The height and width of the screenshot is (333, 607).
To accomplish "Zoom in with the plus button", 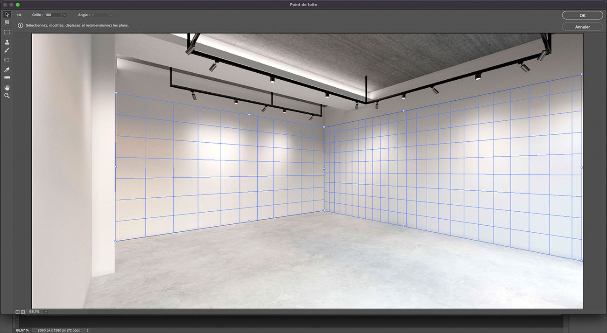I will pyautogui.click(x=22, y=312).
